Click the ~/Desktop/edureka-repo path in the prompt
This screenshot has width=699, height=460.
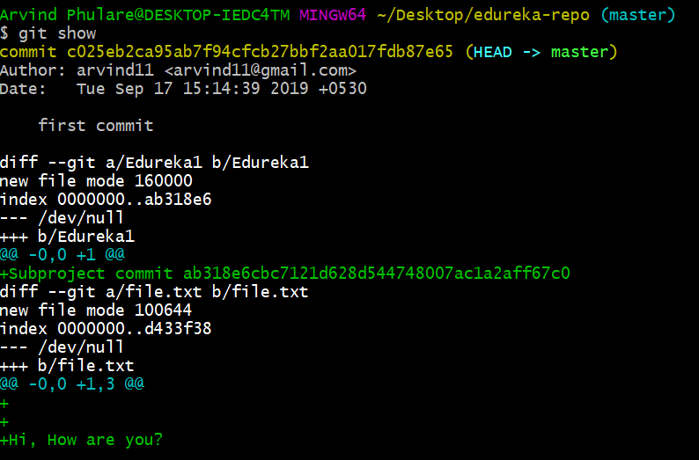pos(474,15)
